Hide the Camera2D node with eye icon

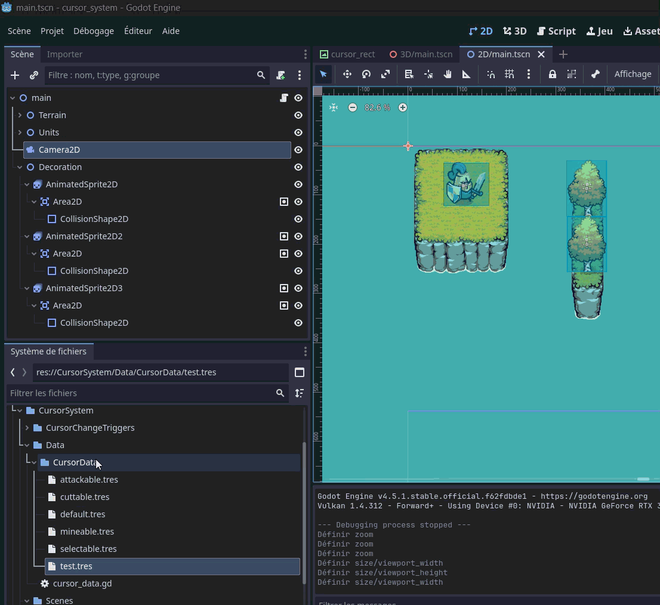298,150
